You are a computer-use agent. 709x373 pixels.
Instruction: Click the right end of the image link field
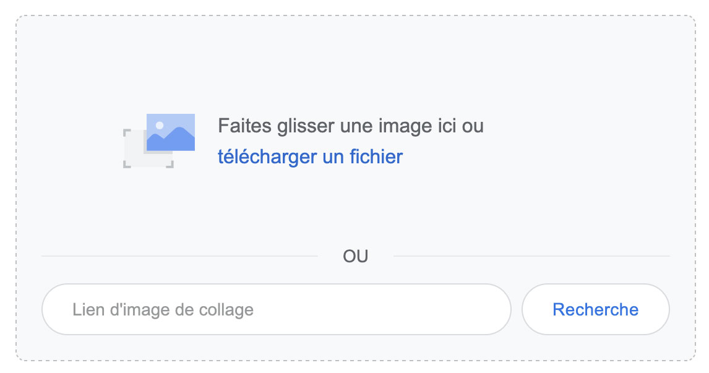click(489, 309)
